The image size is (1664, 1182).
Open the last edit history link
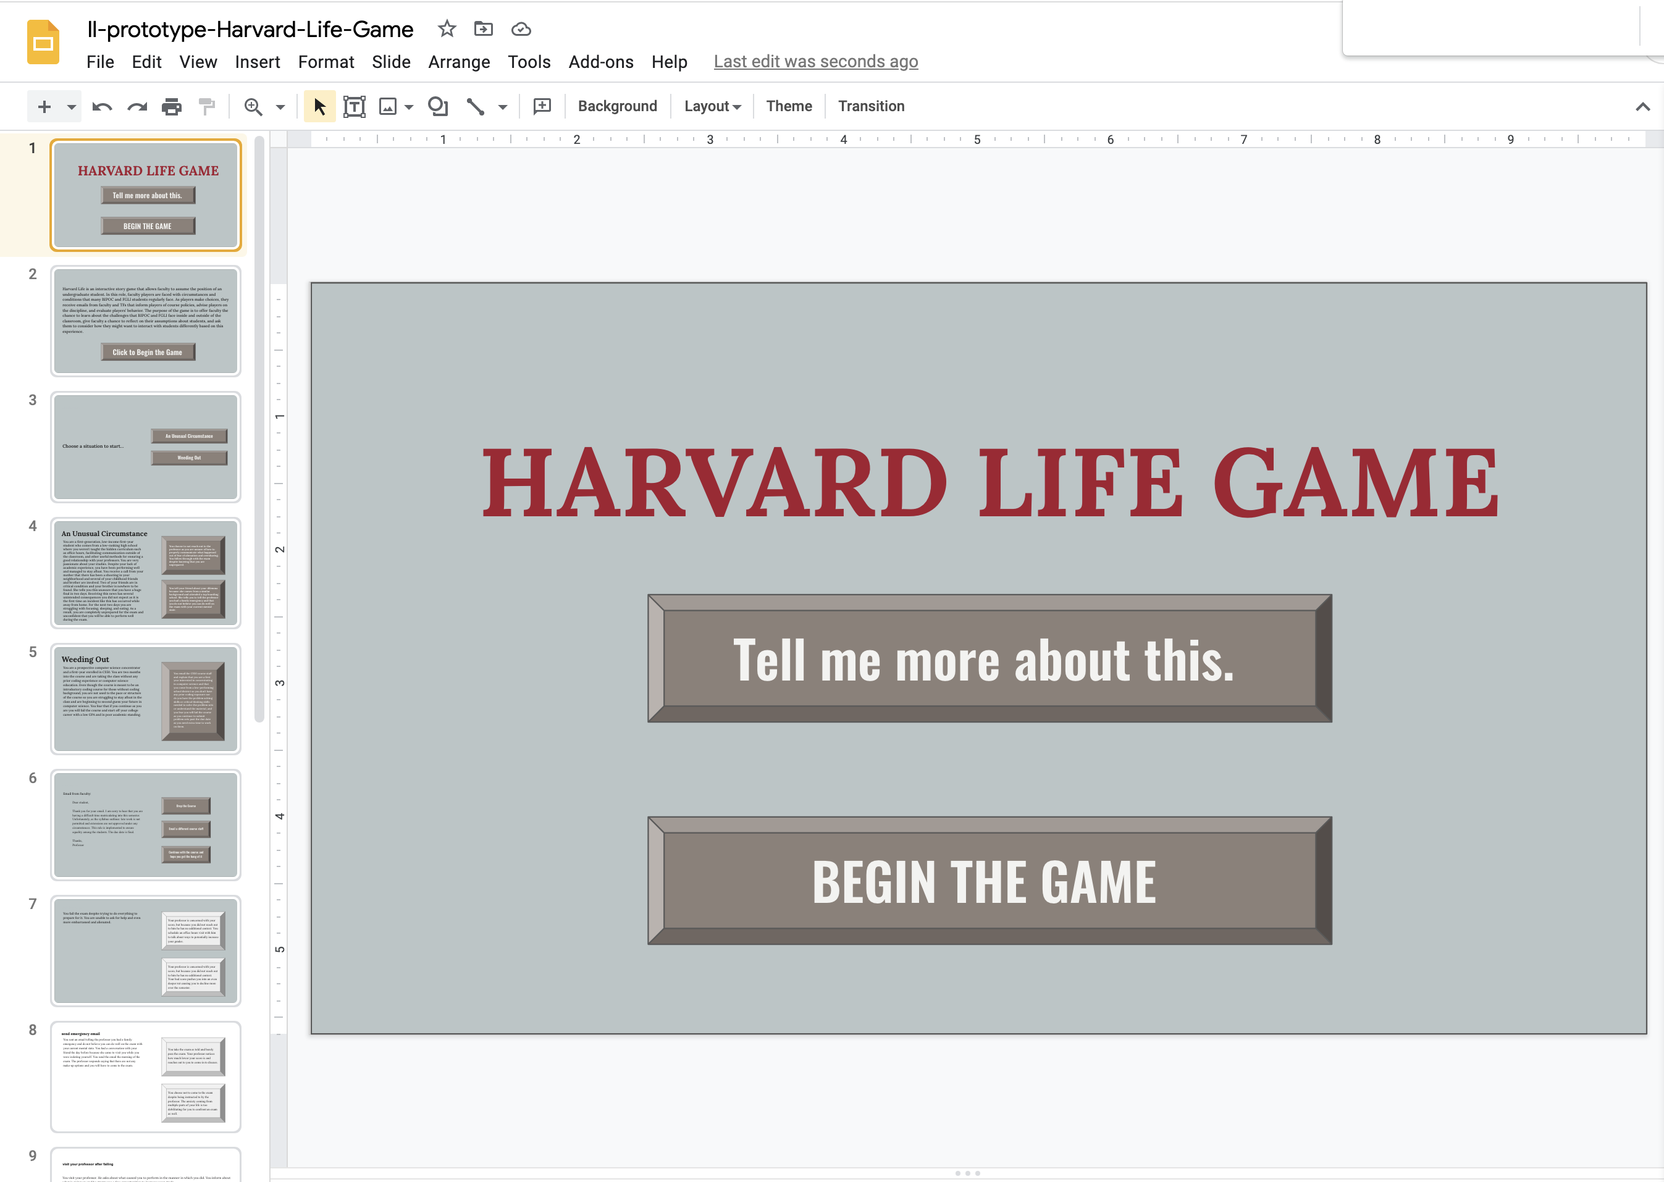click(x=815, y=62)
